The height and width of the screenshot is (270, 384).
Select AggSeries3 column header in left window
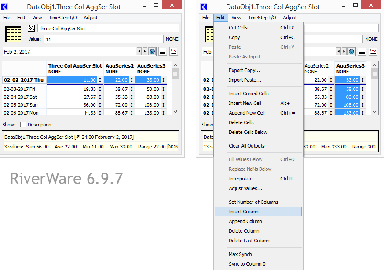(x=151, y=68)
